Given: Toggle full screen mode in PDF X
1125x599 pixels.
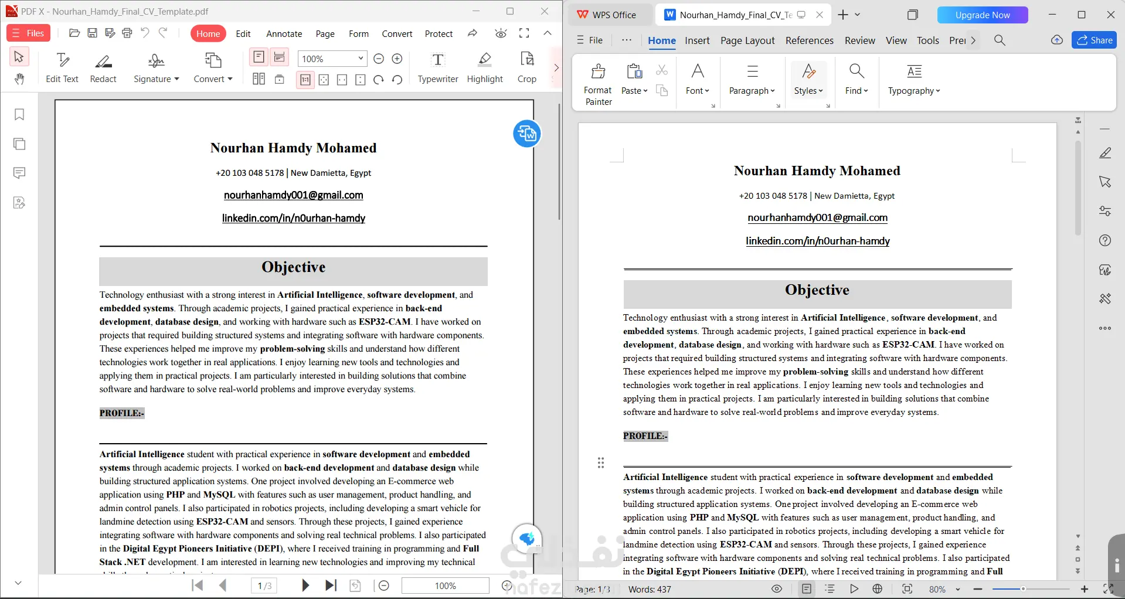Looking at the screenshot, I should click(x=524, y=33).
